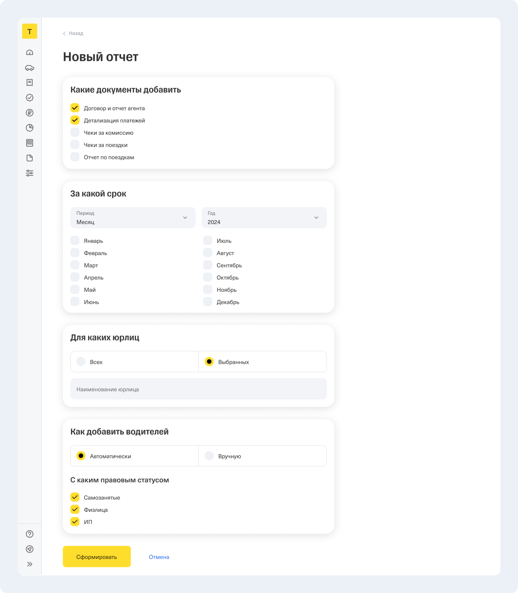Open the settings sliders icon in sidebar
This screenshot has width=518, height=593.
pos(30,173)
